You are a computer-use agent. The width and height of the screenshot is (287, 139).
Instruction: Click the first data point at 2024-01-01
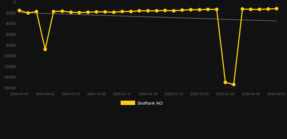click(x=19, y=10)
